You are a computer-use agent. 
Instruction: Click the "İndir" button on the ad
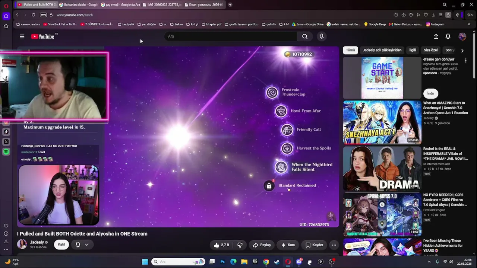pos(431,93)
